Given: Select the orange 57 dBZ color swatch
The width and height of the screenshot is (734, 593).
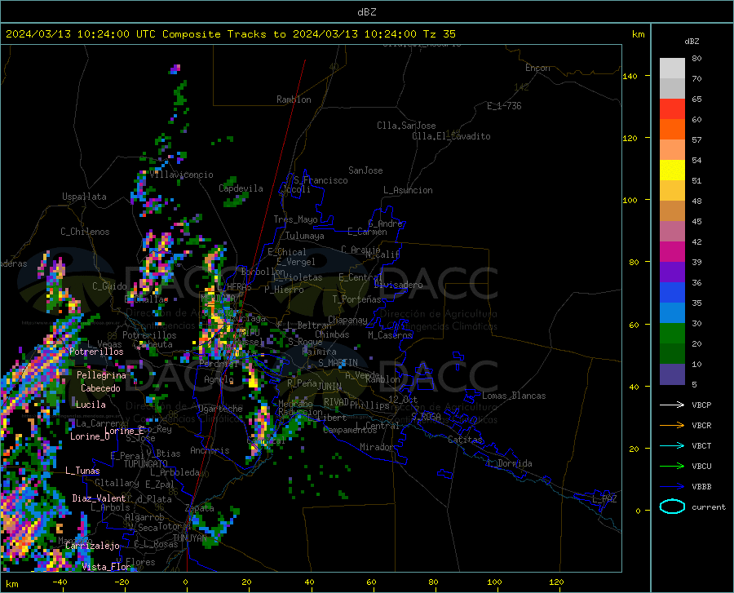Looking at the screenshot, I should pos(672,130).
